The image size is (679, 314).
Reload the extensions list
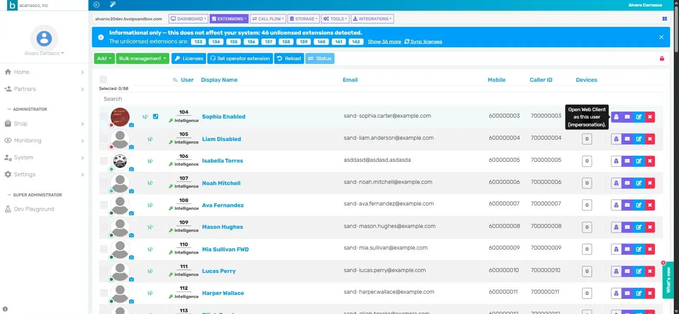click(x=289, y=58)
